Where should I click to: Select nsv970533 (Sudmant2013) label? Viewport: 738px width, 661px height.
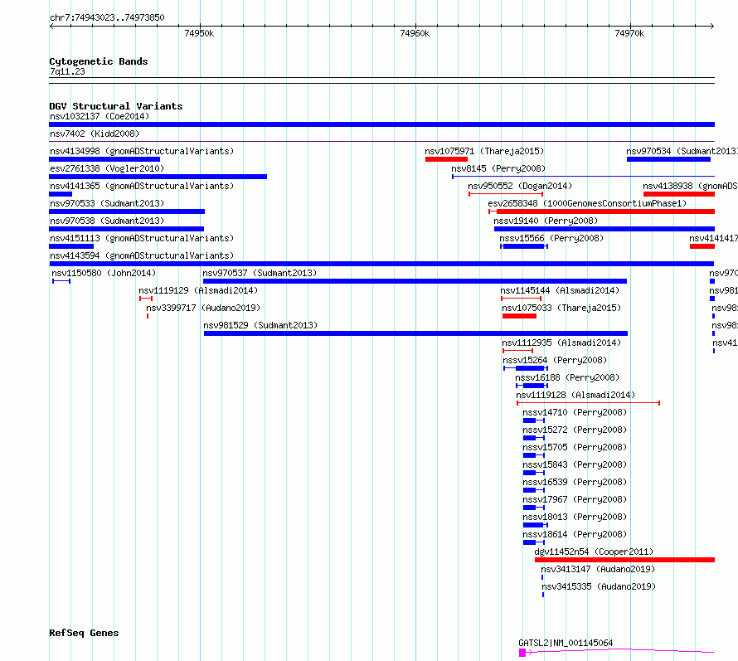107,203
